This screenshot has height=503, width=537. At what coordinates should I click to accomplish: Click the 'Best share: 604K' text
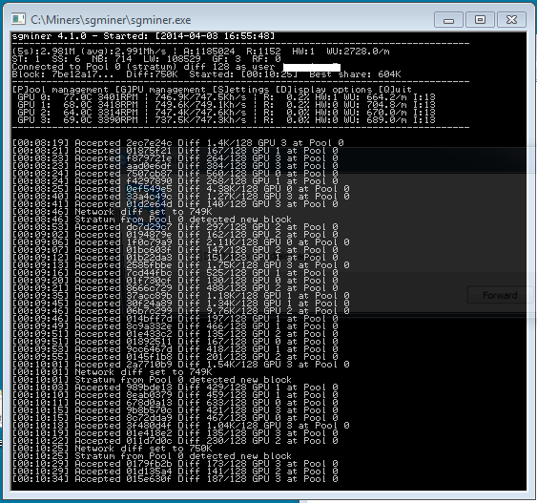(355, 74)
